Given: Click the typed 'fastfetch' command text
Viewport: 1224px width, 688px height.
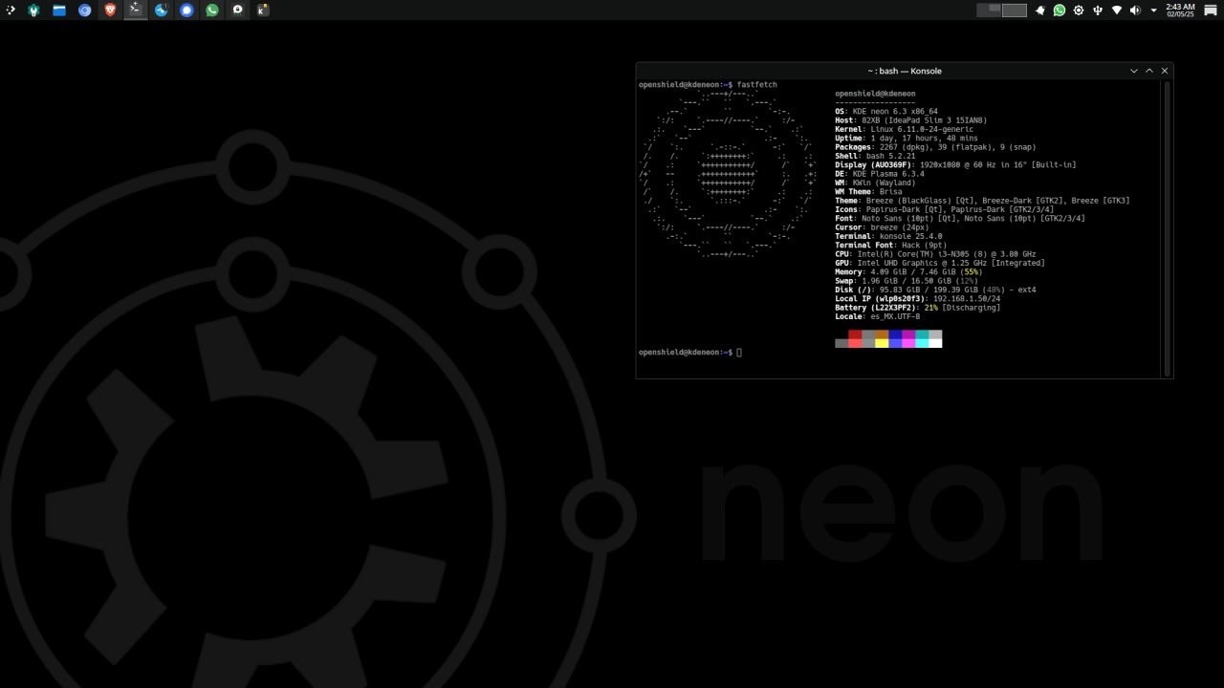Looking at the screenshot, I should (x=757, y=85).
